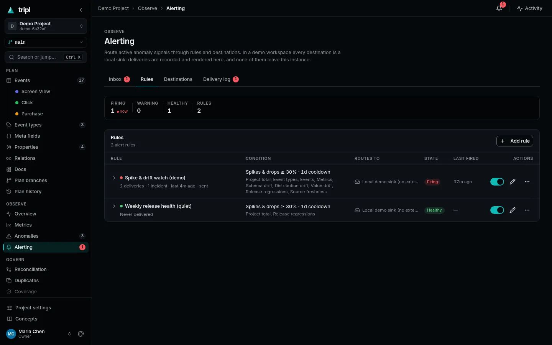This screenshot has width=552, height=345.
Task: Click the Reconciliation icon
Action: click(x=9, y=269)
